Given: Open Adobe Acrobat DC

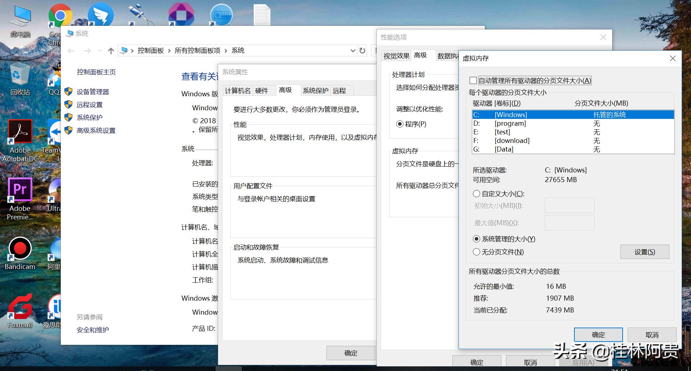Looking at the screenshot, I should pos(20,131).
